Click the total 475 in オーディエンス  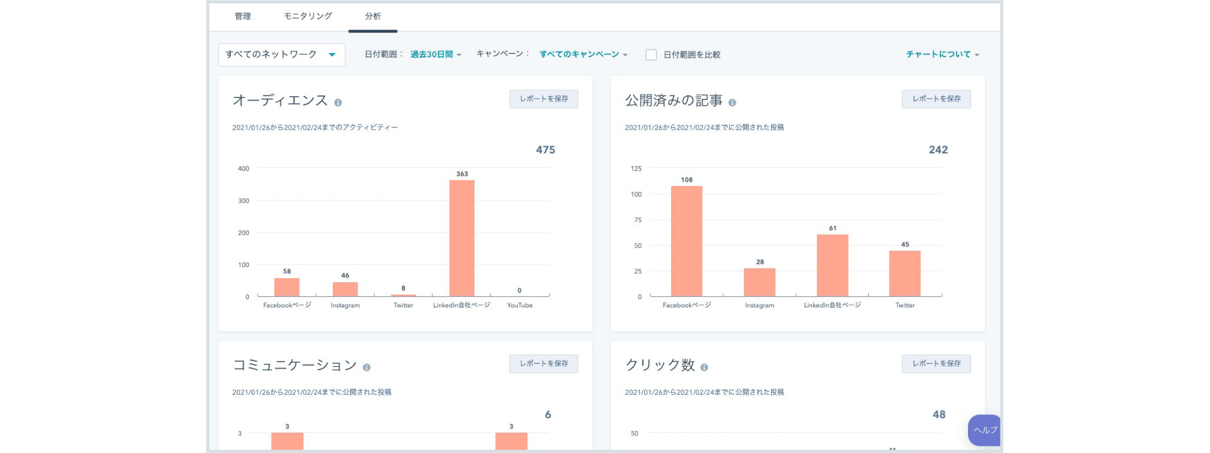click(546, 150)
